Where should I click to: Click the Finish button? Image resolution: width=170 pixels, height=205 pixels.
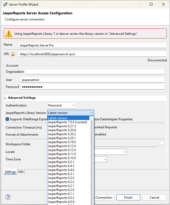pos(128,197)
